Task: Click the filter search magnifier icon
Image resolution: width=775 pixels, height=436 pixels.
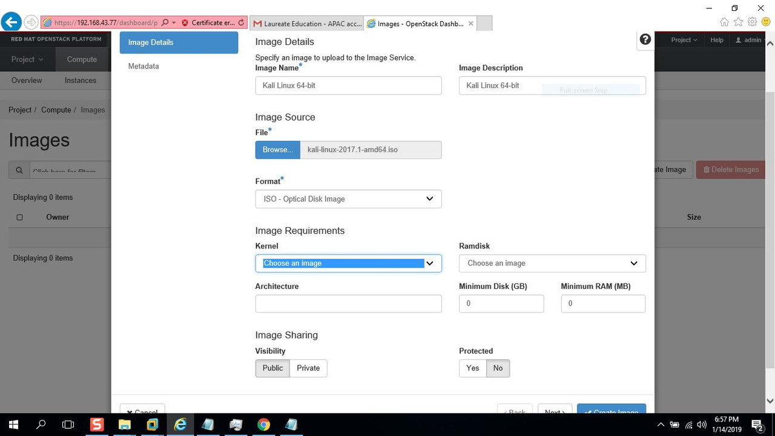Action: click(x=19, y=170)
